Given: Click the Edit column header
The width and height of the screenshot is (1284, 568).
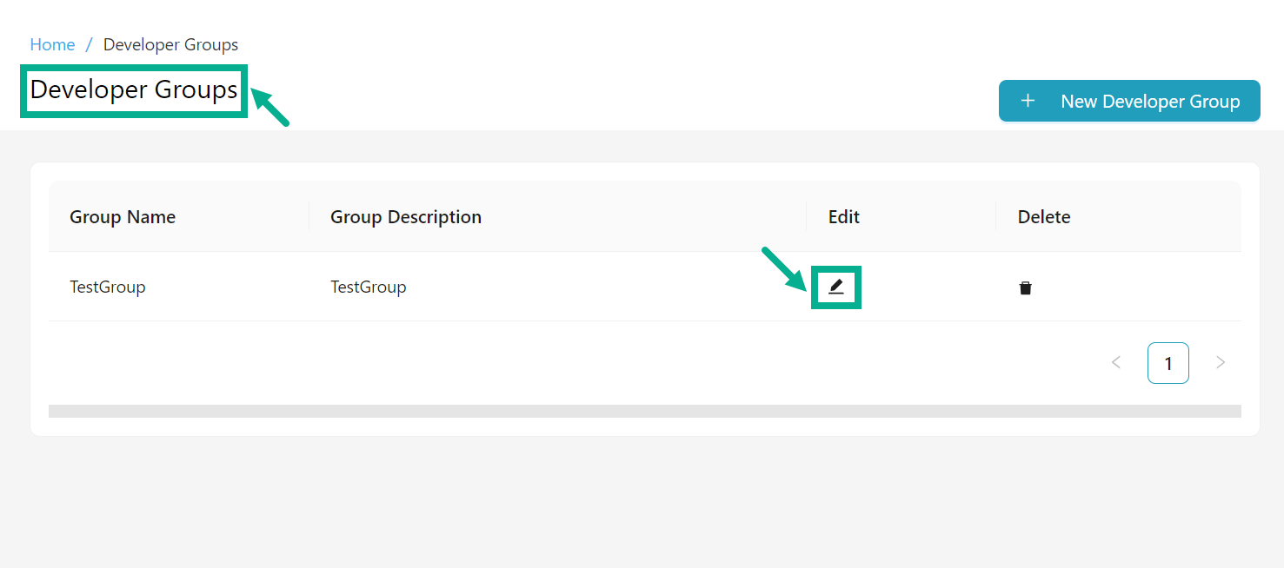Looking at the screenshot, I should tap(842, 216).
